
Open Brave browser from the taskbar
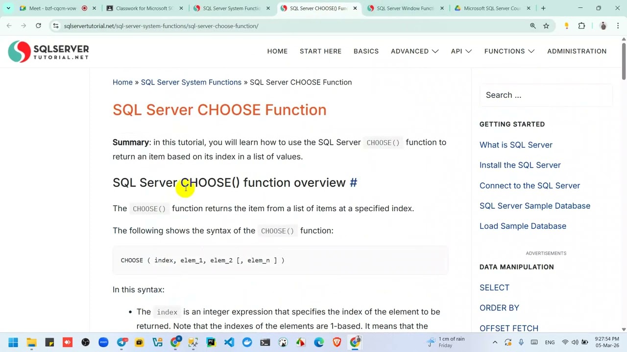coord(337,342)
